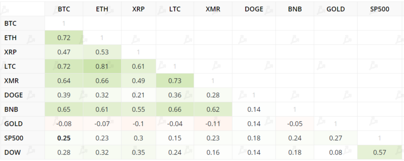Select the DOGE column header
Image resolution: width=404 pixels, height=161 pixels.
pos(254,9)
